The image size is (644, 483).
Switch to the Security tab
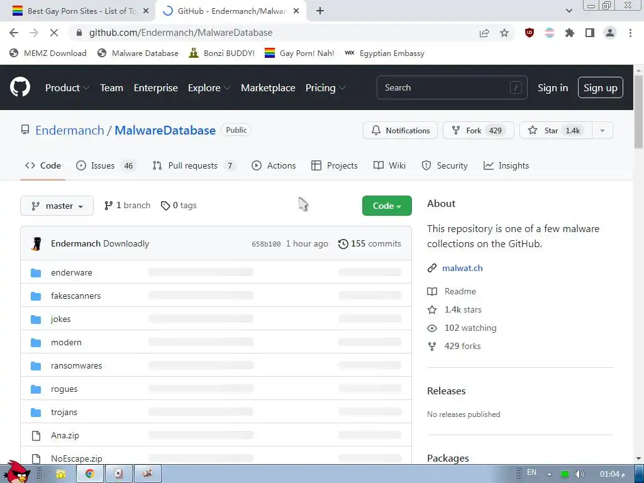point(445,165)
